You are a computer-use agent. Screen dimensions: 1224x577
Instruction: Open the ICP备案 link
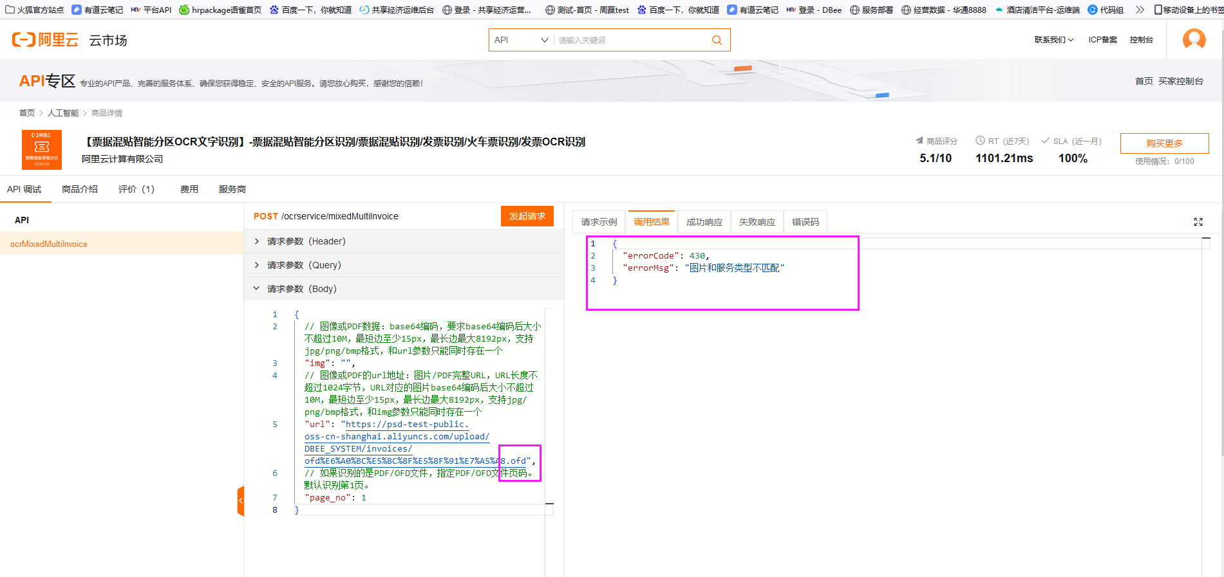1103,40
